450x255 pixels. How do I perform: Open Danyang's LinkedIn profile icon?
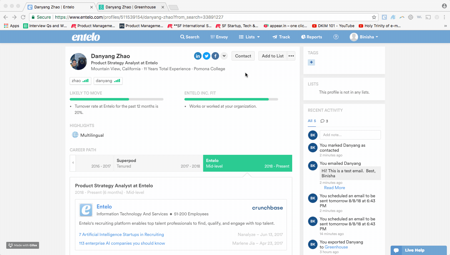tap(198, 56)
